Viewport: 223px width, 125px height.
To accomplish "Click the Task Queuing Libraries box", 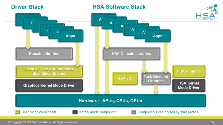I will point(156,79).
